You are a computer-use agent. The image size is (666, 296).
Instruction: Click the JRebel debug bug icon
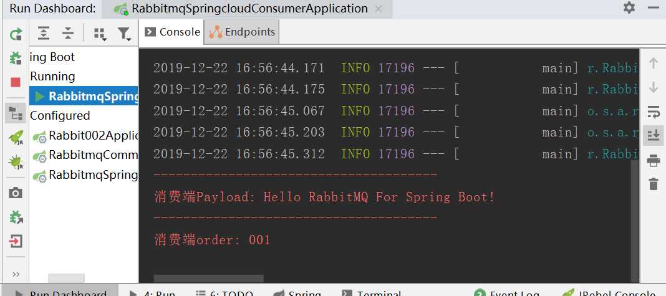(16, 162)
